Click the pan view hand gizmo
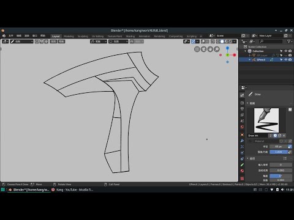Image resolution: width=294 pixels, height=220 pixels. (x=210, y=49)
